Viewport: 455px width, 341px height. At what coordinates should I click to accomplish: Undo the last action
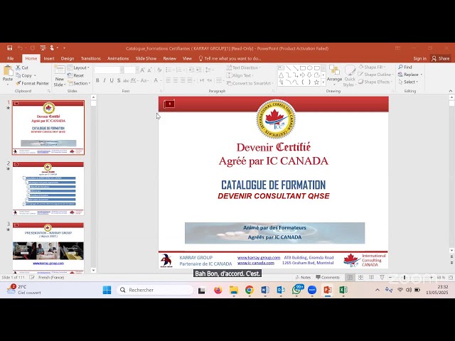[20, 48]
